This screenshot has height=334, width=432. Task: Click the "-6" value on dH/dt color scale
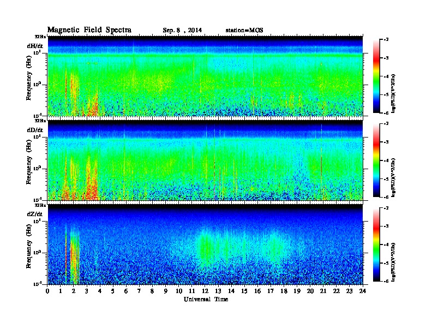pyautogui.click(x=386, y=113)
